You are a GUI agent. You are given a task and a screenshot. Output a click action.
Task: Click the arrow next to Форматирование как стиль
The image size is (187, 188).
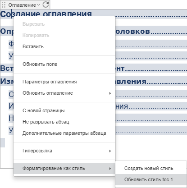110,169
